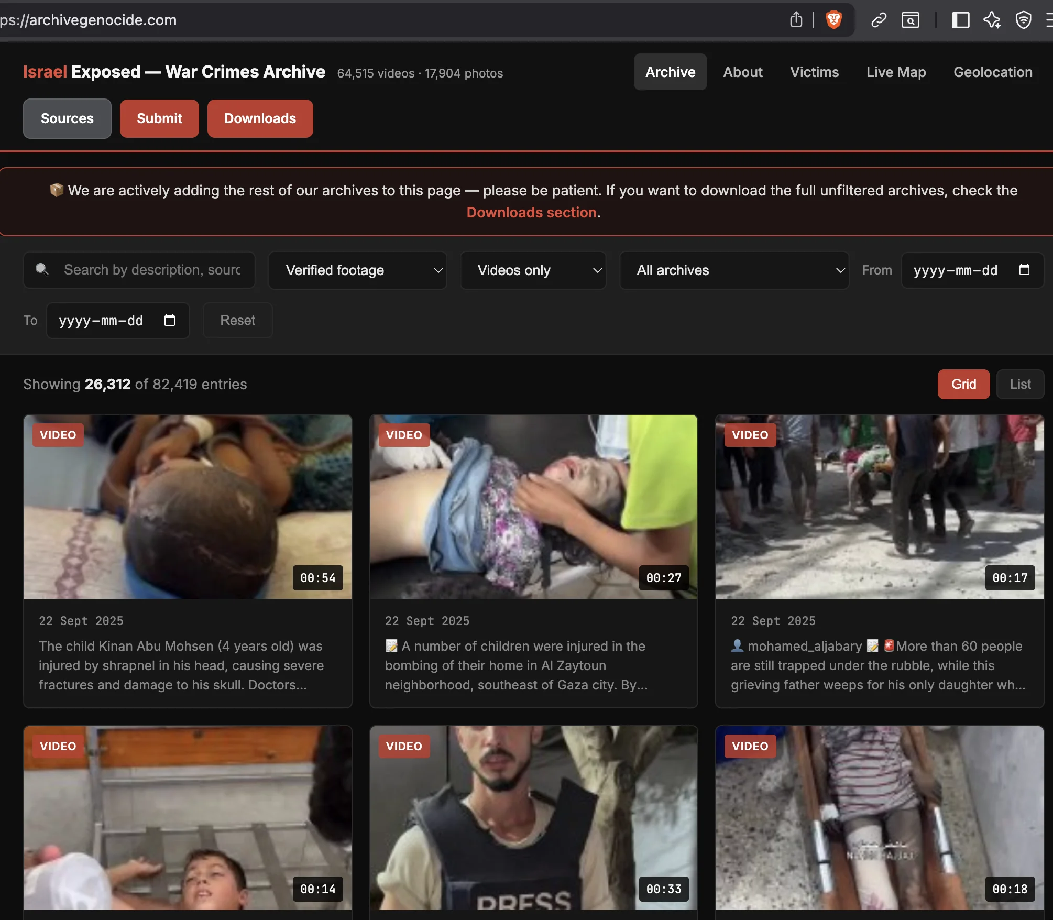Open the 00:33 press vest video thumbnail

pos(533,818)
